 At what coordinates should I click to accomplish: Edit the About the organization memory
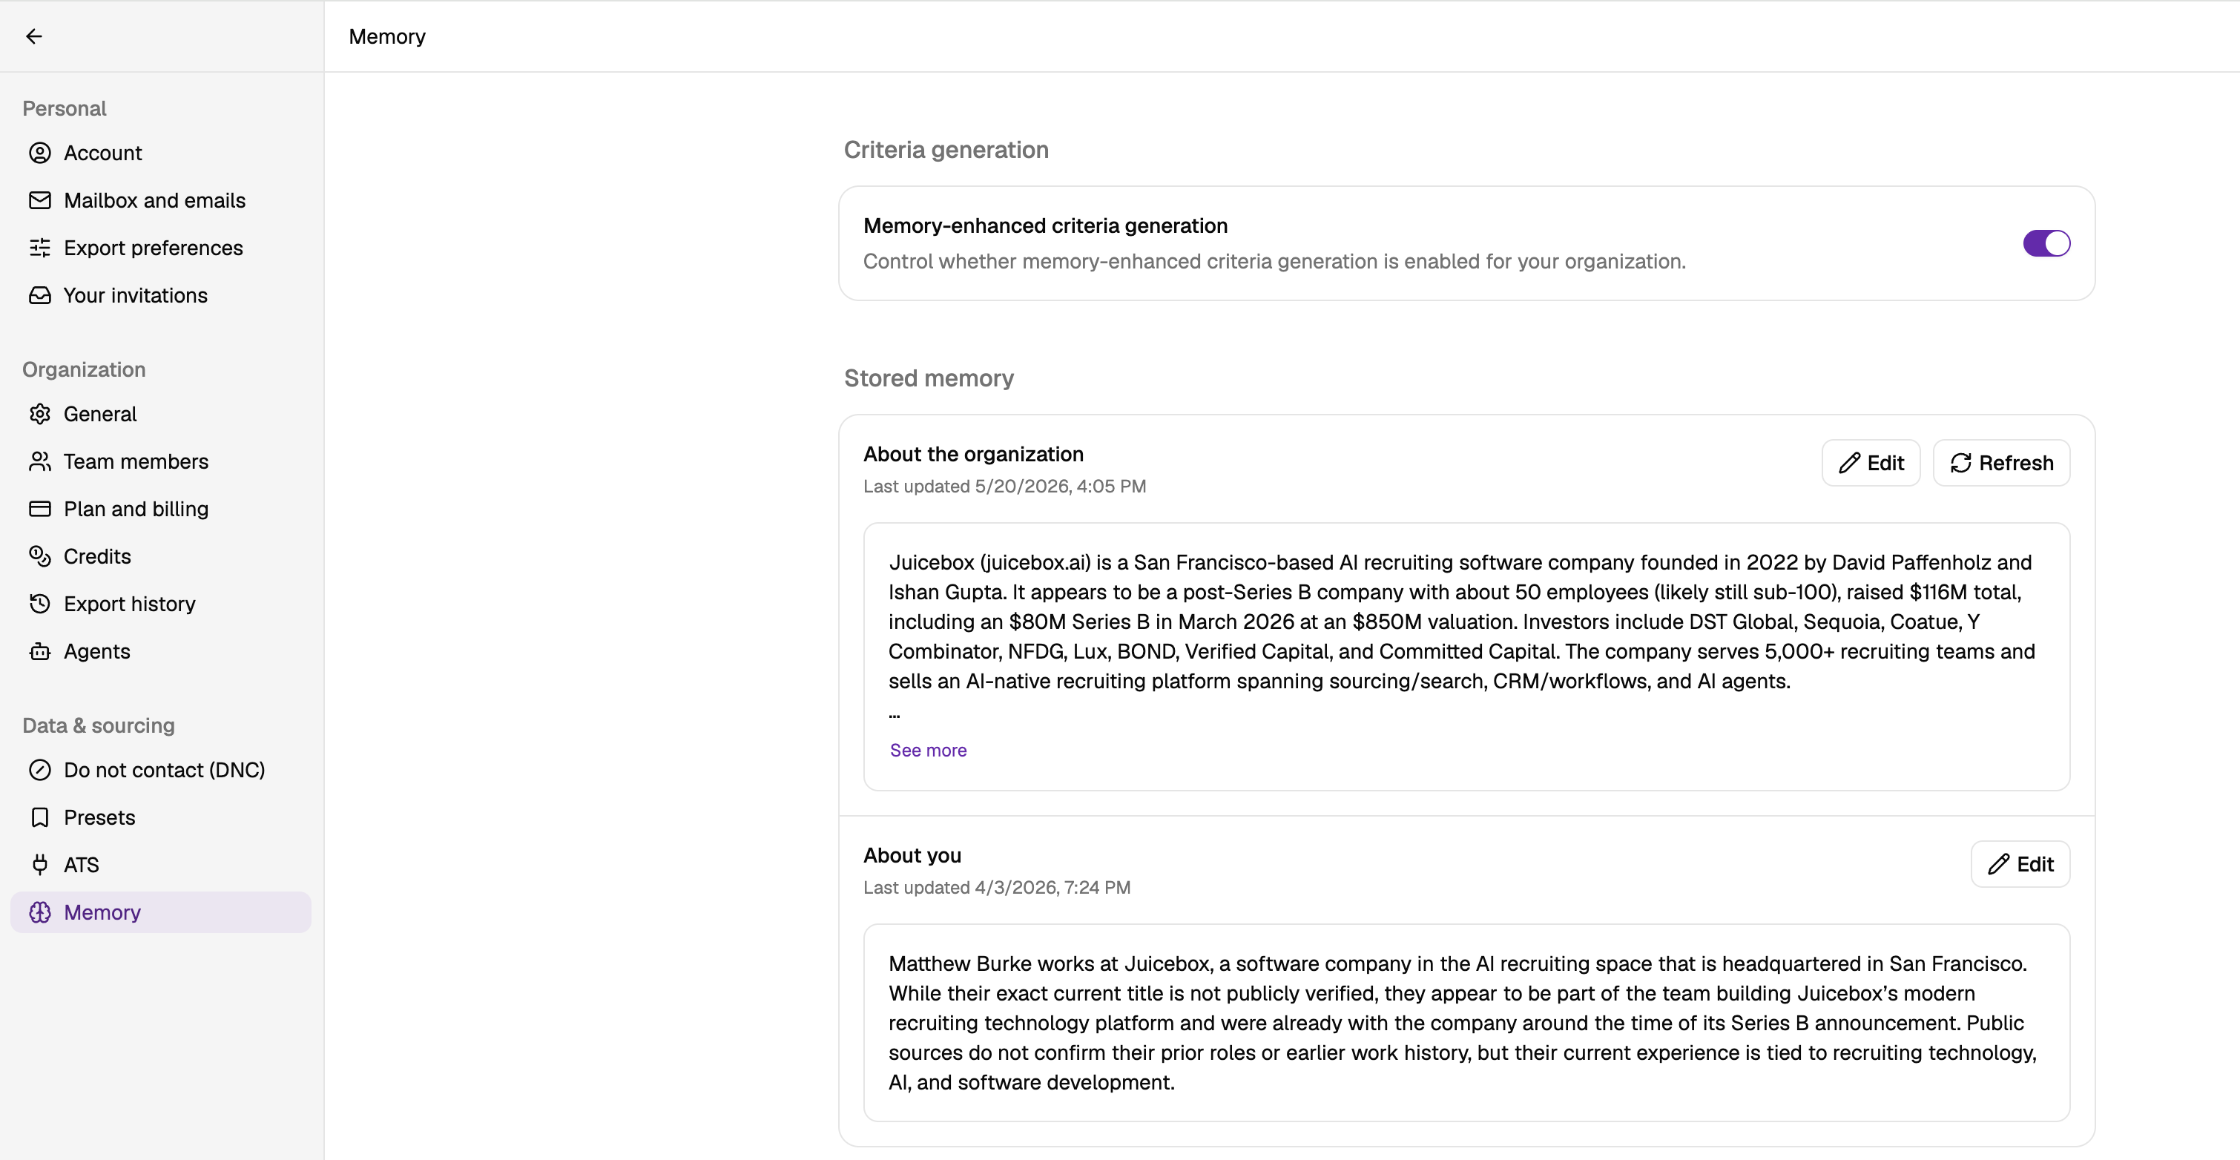pyautogui.click(x=1871, y=463)
